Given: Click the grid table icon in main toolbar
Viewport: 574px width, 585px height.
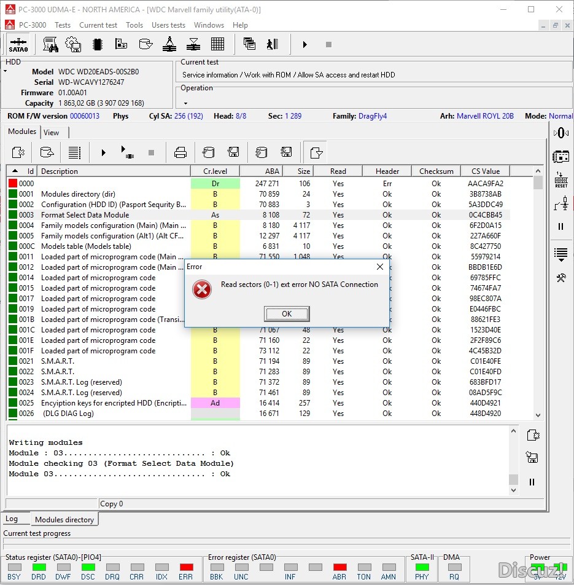Looking at the screenshot, I should point(217,44).
